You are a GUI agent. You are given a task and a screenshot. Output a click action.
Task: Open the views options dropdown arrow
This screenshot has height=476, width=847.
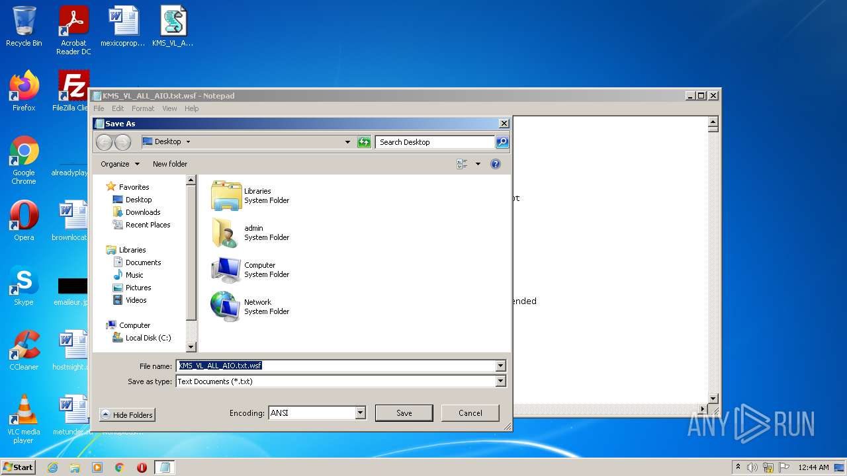click(x=478, y=164)
